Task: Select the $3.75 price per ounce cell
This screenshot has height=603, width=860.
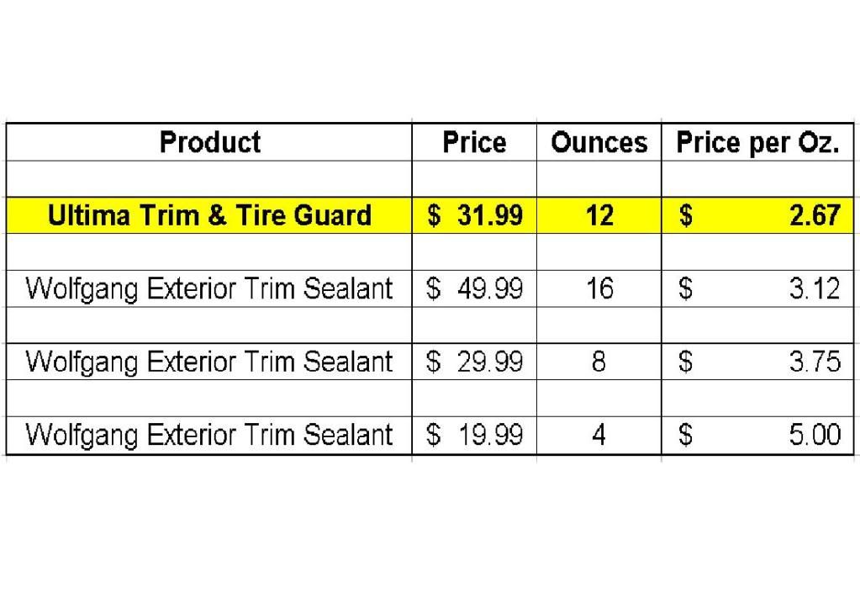Action: pyautogui.click(x=757, y=362)
